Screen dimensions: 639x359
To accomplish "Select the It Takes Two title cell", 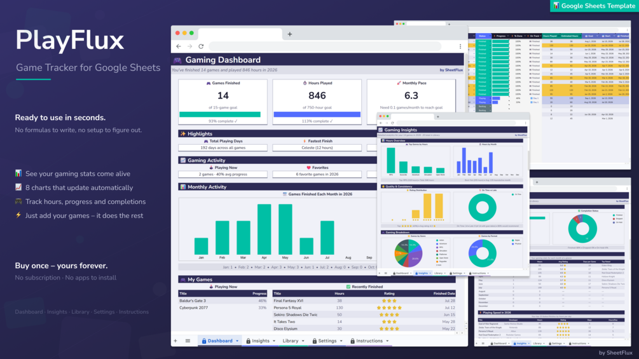I will click(284, 322).
